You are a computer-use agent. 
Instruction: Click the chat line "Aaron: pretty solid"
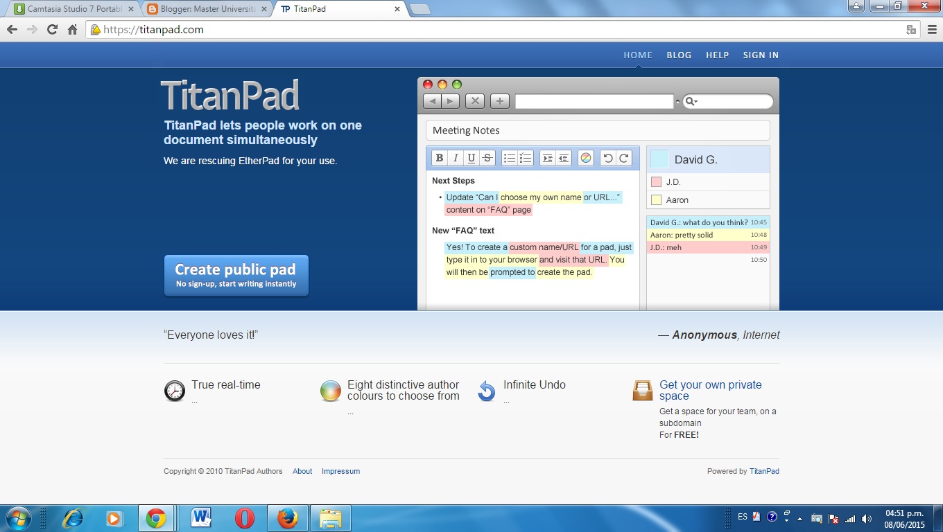pos(682,235)
